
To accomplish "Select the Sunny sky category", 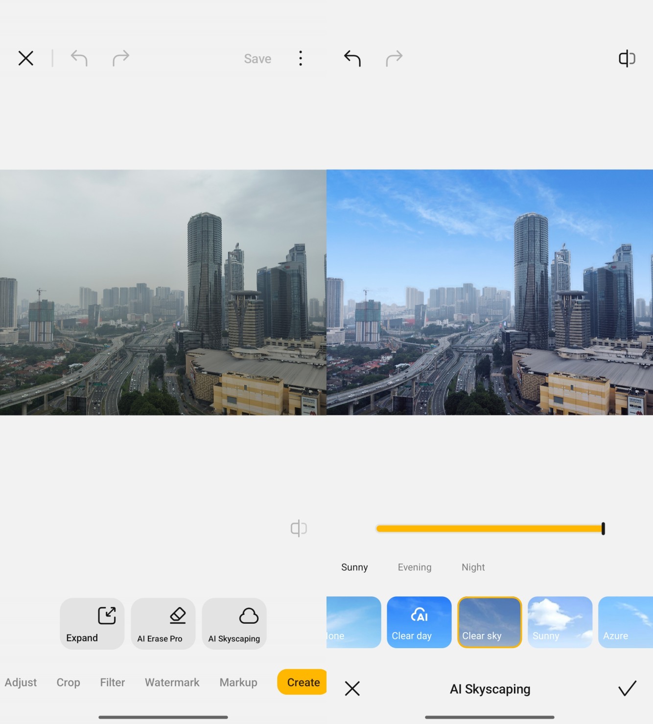I will point(354,567).
